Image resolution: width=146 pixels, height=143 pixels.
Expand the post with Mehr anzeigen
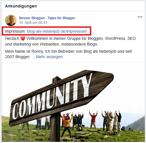[x=49, y=57]
